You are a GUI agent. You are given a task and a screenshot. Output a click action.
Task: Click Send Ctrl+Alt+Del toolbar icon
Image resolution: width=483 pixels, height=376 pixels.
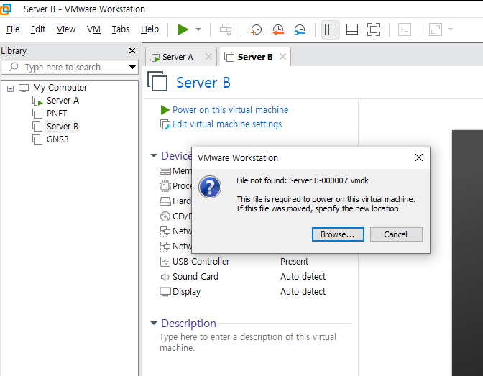226,29
